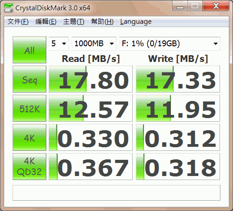Open the Language menu

[x=136, y=22]
